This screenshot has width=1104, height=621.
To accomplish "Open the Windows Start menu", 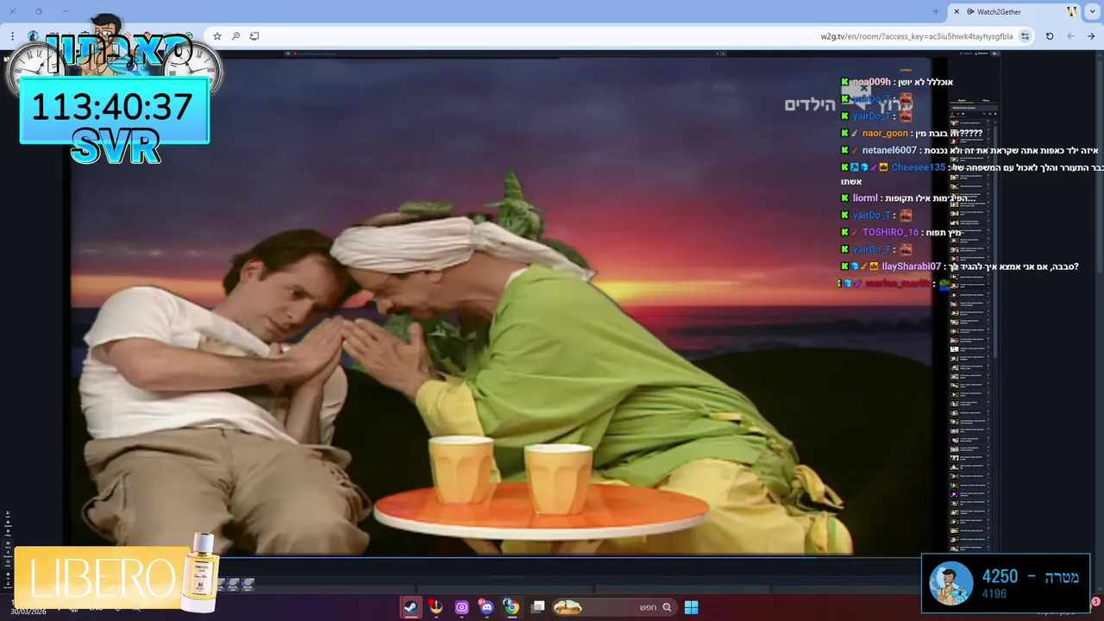I will [x=691, y=607].
